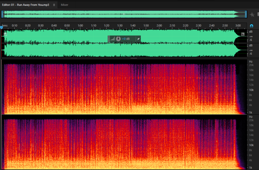Click the lower channel -6 amplitude label
The height and width of the screenshot is (170, 259).
click(x=251, y=54)
